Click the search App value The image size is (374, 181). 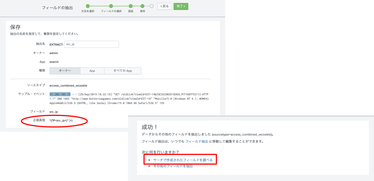tap(54, 62)
